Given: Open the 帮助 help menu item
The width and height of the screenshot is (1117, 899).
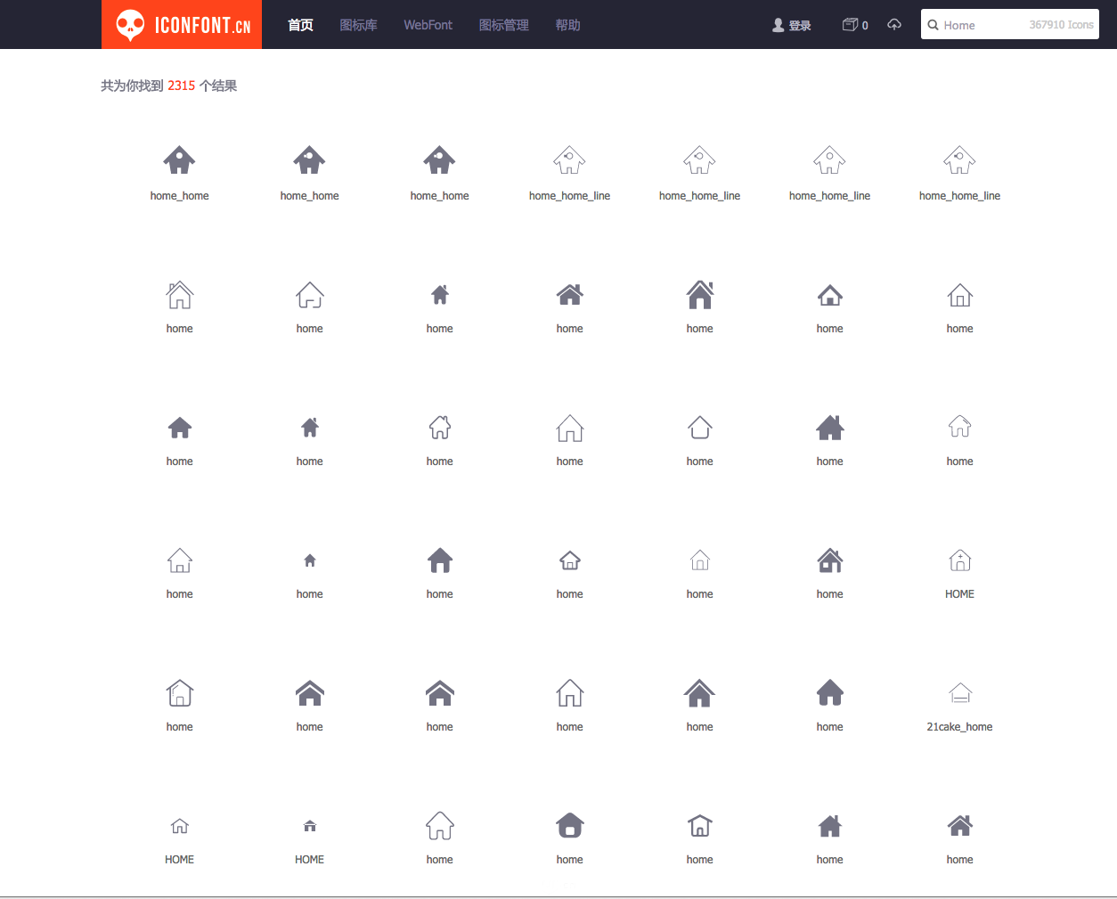Looking at the screenshot, I should click(567, 25).
